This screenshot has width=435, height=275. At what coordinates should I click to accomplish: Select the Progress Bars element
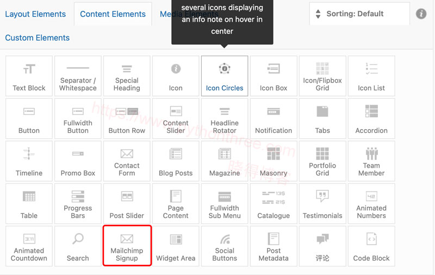pyautogui.click(x=78, y=203)
